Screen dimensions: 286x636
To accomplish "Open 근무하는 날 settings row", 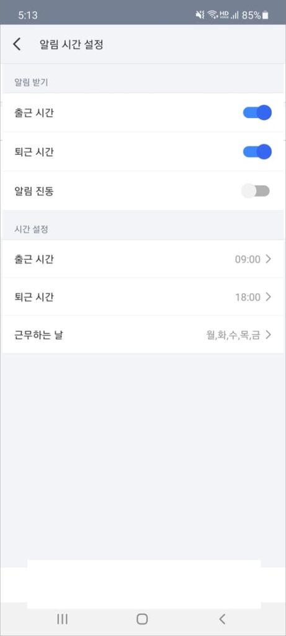I will (x=143, y=335).
